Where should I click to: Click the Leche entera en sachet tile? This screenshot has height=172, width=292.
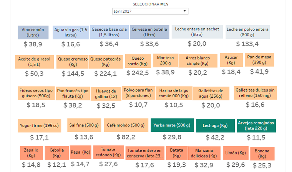[197, 32]
